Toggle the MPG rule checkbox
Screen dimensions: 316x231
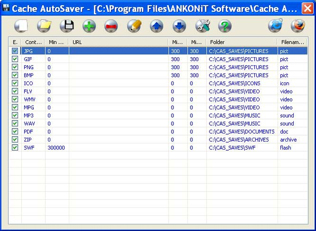point(15,107)
